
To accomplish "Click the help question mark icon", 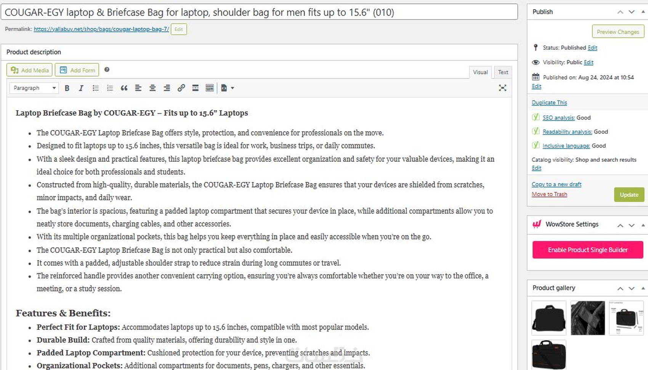I will coord(107,69).
